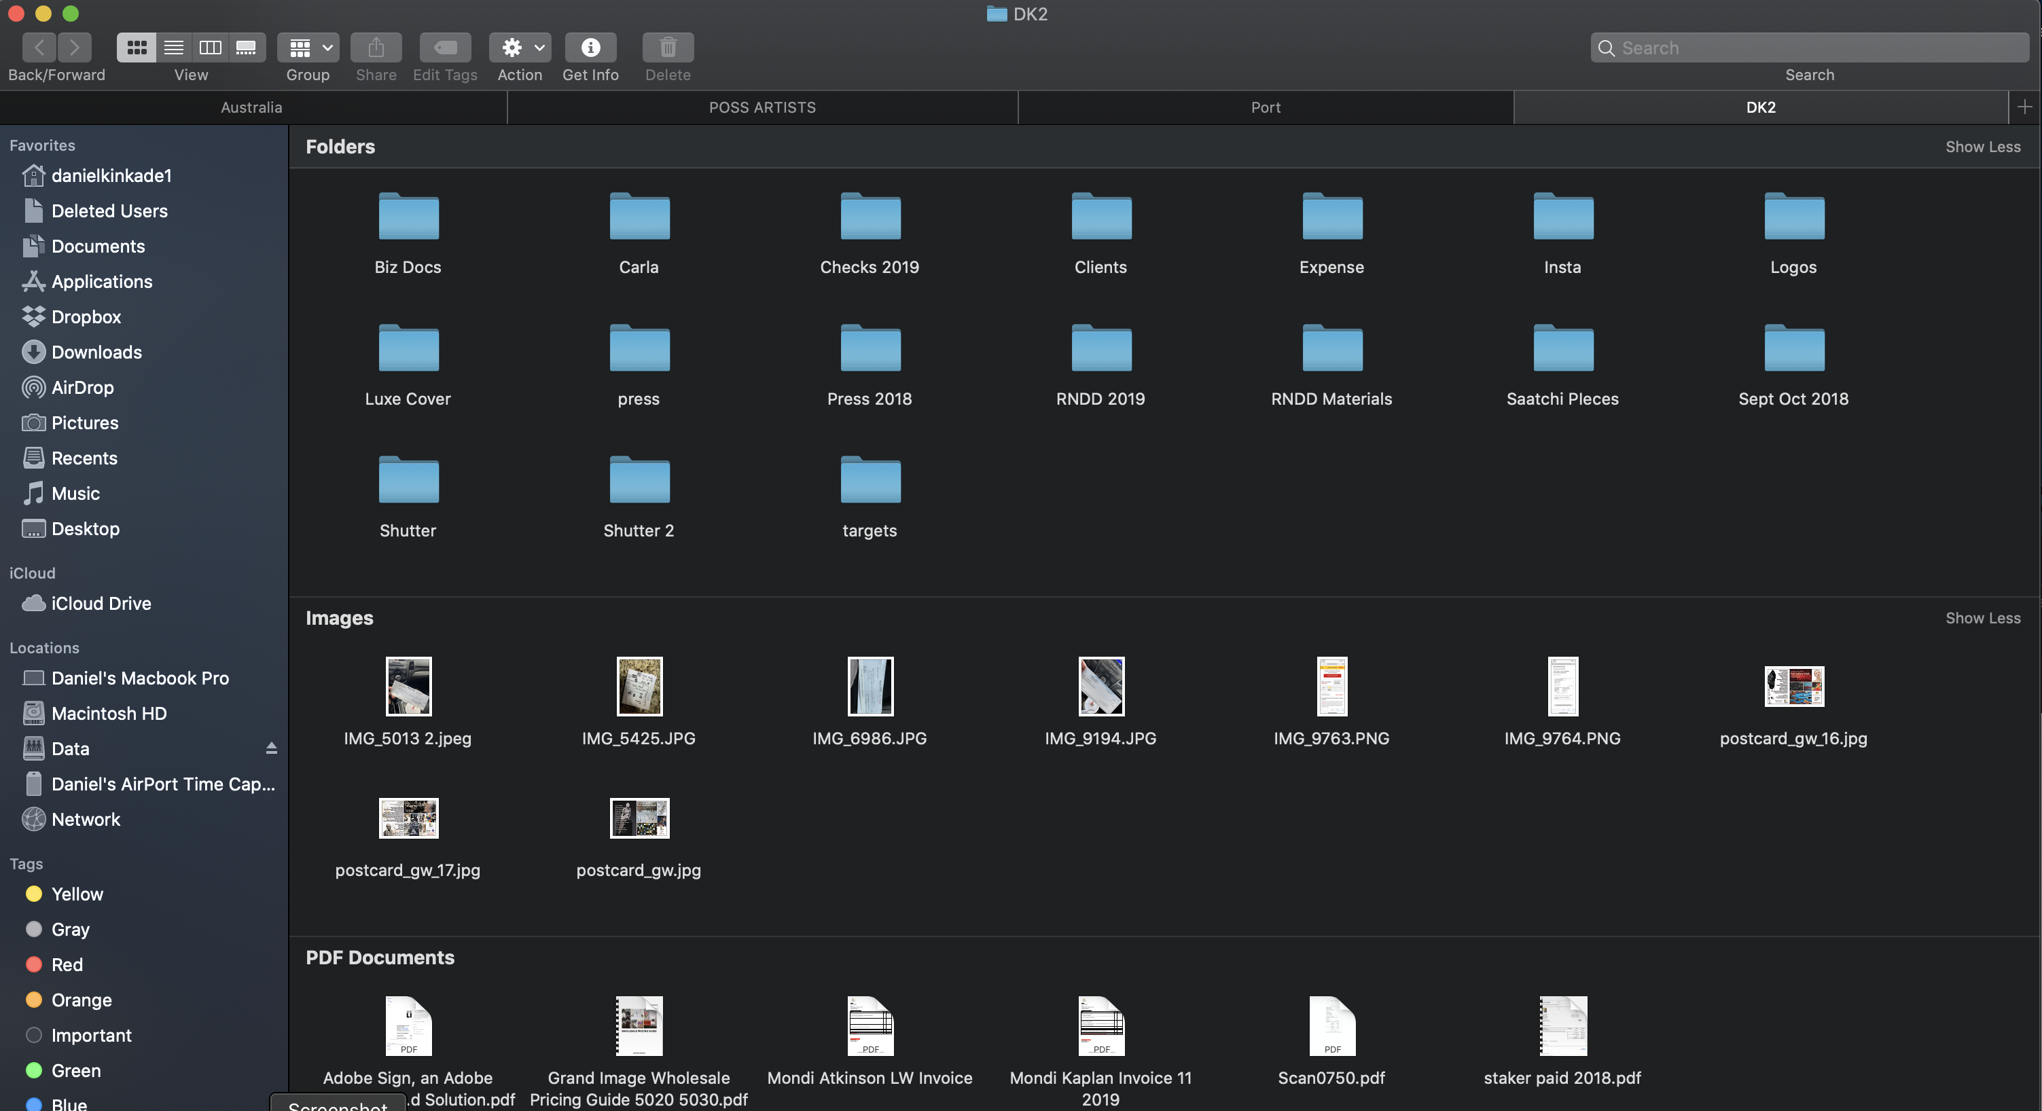Click the Edit Tags toolbar icon
This screenshot has height=1111, width=2042.
[445, 48]
